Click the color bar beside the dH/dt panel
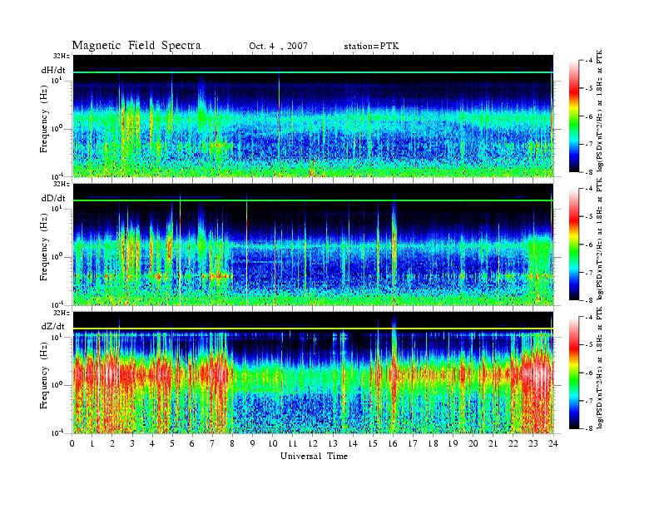 click(574, 116)
